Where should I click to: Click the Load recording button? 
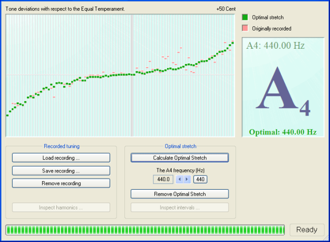pos(61,158)
